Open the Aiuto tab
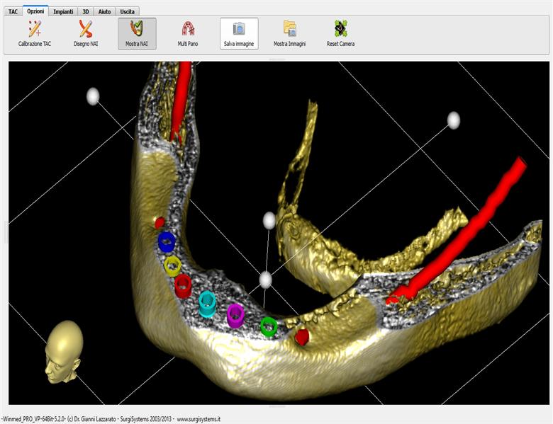 (104, 11)
